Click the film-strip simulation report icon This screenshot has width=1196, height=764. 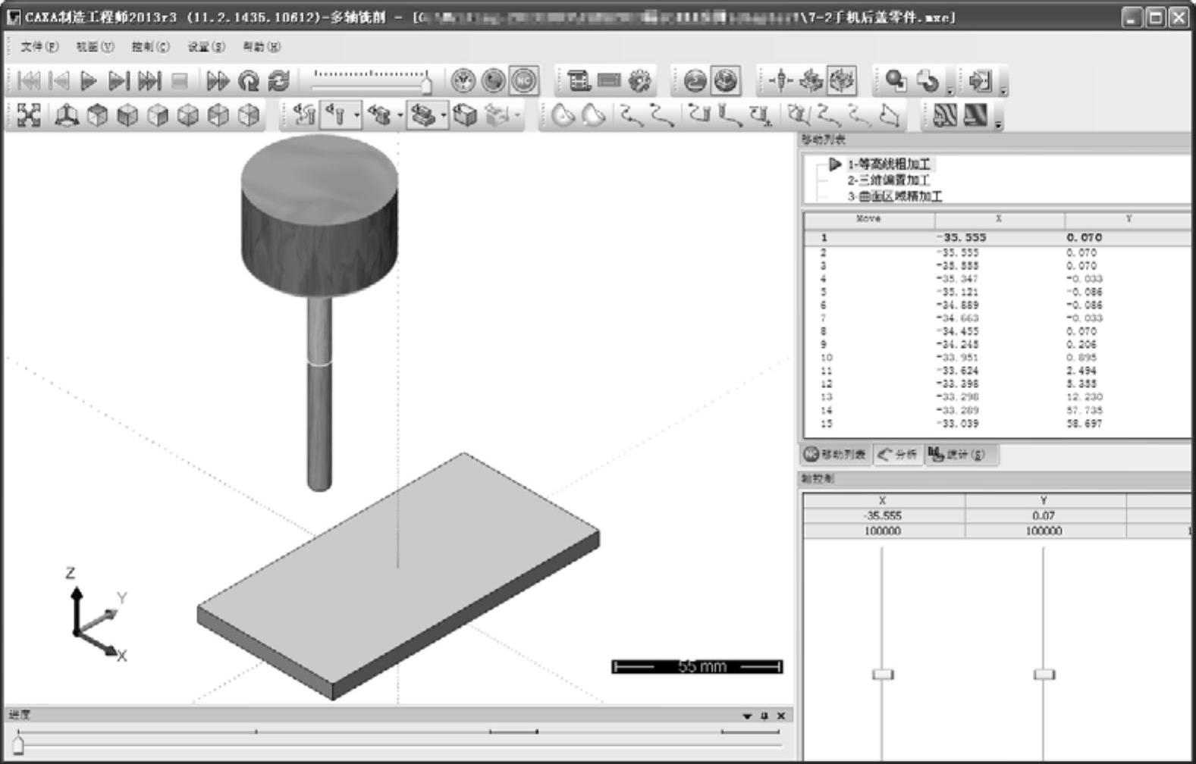click(579, 80)
